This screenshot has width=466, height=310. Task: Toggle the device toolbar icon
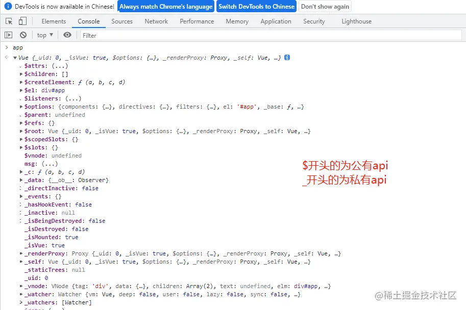click(x=22, y=21)
